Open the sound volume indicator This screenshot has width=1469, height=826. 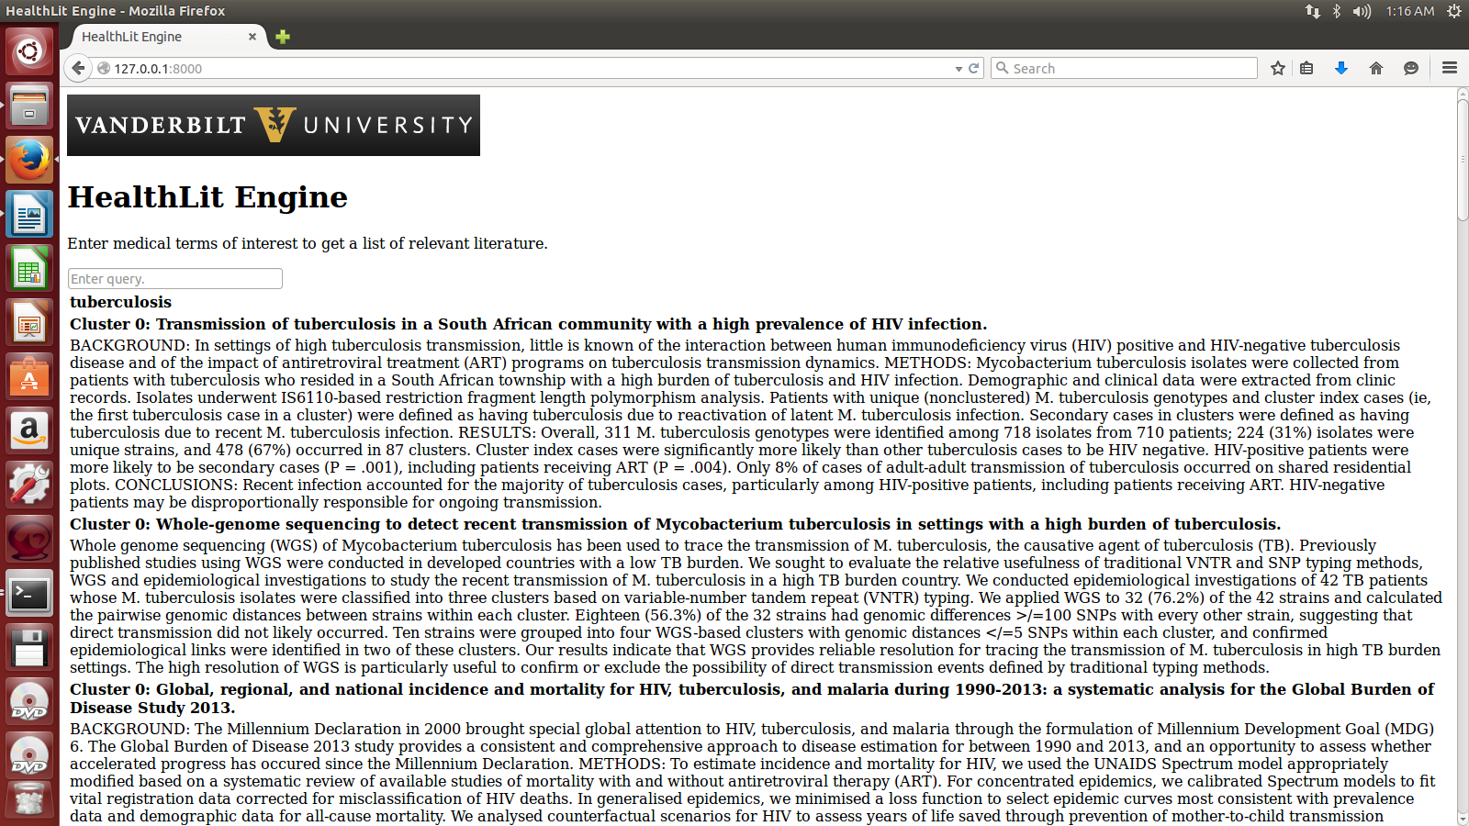pos(1362,11)
